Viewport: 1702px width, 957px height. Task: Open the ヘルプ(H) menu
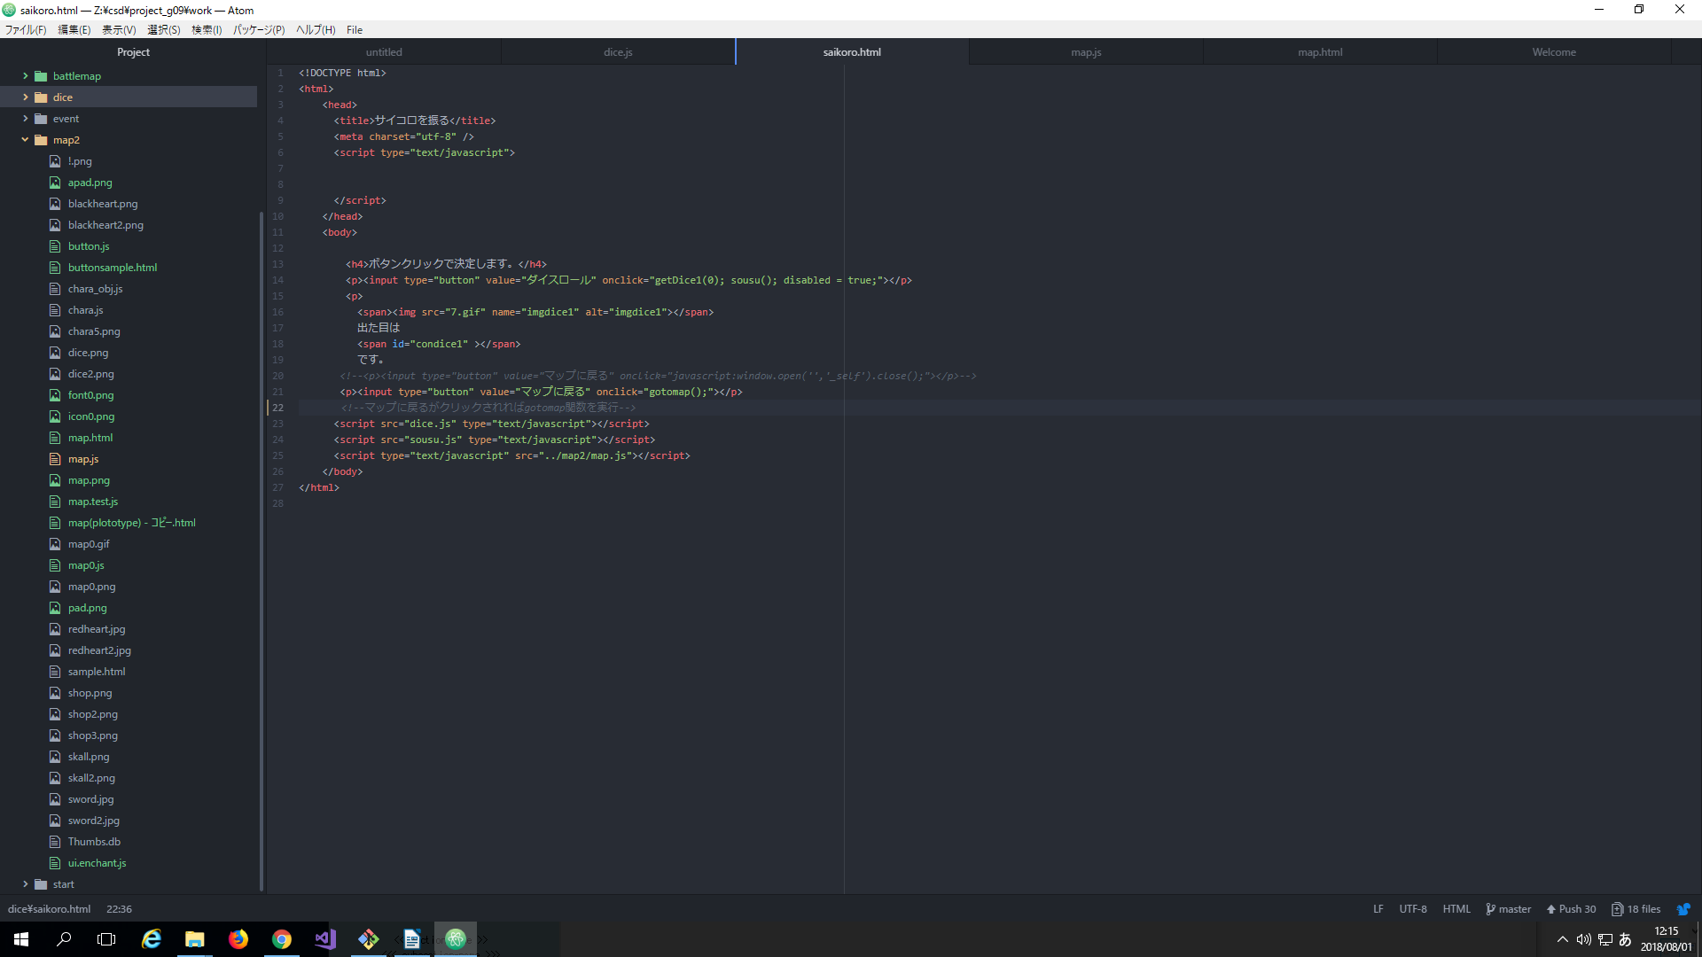[x=316, y=29]
